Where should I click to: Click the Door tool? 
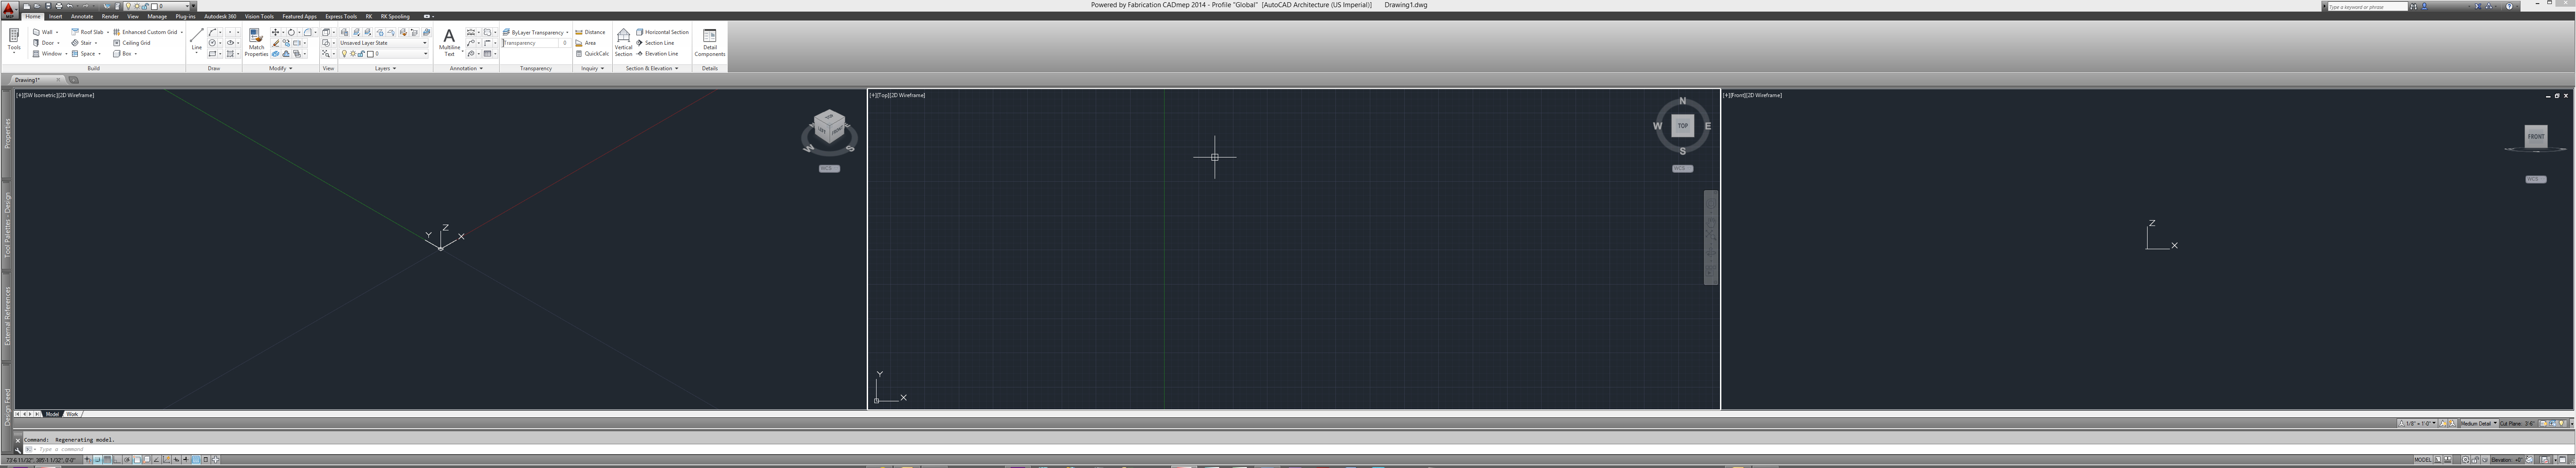coord(46,43)
